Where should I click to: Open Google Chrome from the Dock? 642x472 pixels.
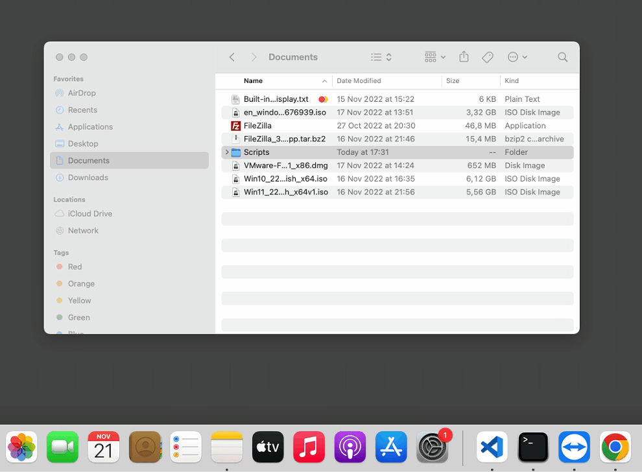pos(615,447)
